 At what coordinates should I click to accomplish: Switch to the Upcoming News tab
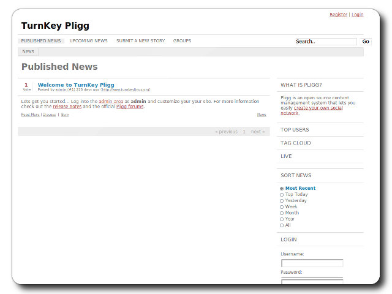[x=88, y=41]
